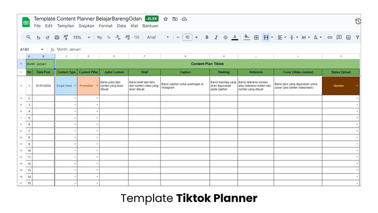This screenshot has height=213, width=378.
Task: Open the Sisipkan menu
Action: (86, 26)
